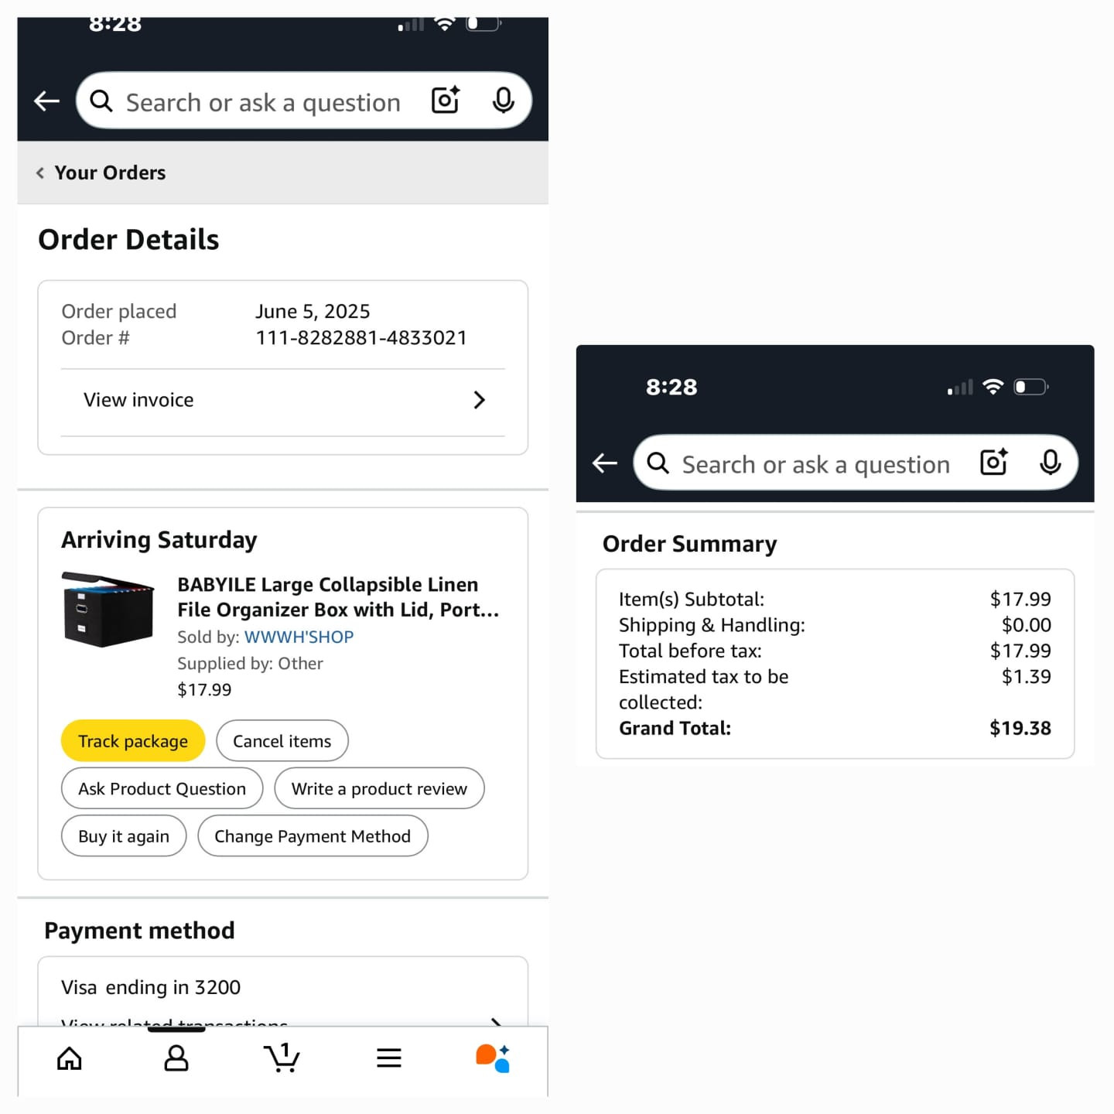
Task: Click Write a product review
Action: point(379,788)
